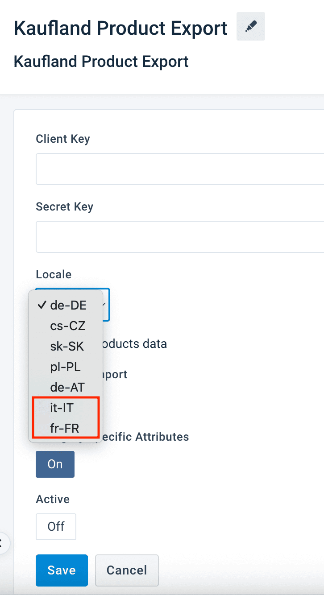Click the Active label text
Image resolution: width=324 pixels, height=595 pixels.
(x=53, y=499)
